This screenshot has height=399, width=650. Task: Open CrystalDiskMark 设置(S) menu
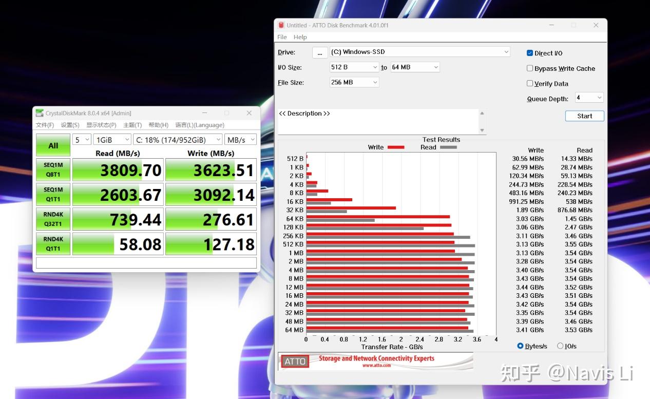70,125
